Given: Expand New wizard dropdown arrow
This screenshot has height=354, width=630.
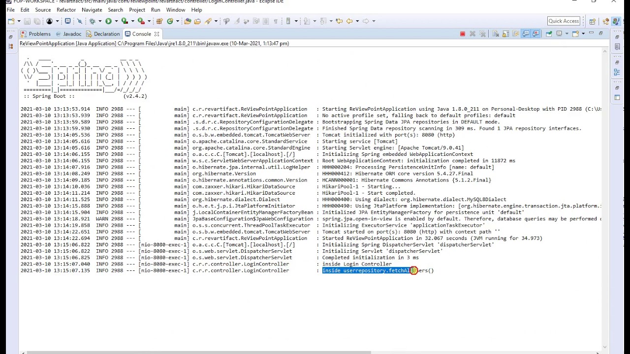Looking at the screenshot, I should coord(19,21).
